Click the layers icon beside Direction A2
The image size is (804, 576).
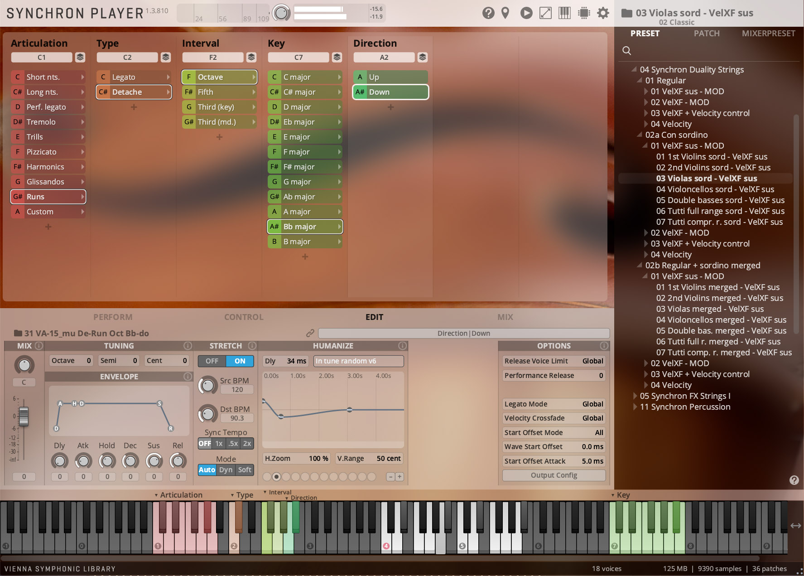tap(423, 57)
